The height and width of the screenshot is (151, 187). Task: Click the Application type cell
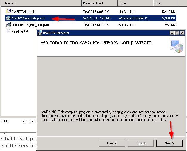point(126,25)
